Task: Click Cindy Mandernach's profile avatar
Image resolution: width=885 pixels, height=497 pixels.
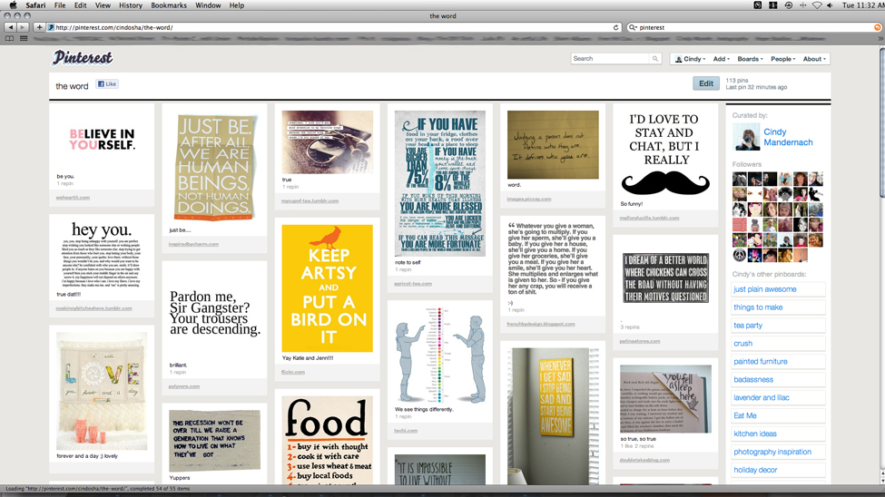Action: click(x=746, y=137)
